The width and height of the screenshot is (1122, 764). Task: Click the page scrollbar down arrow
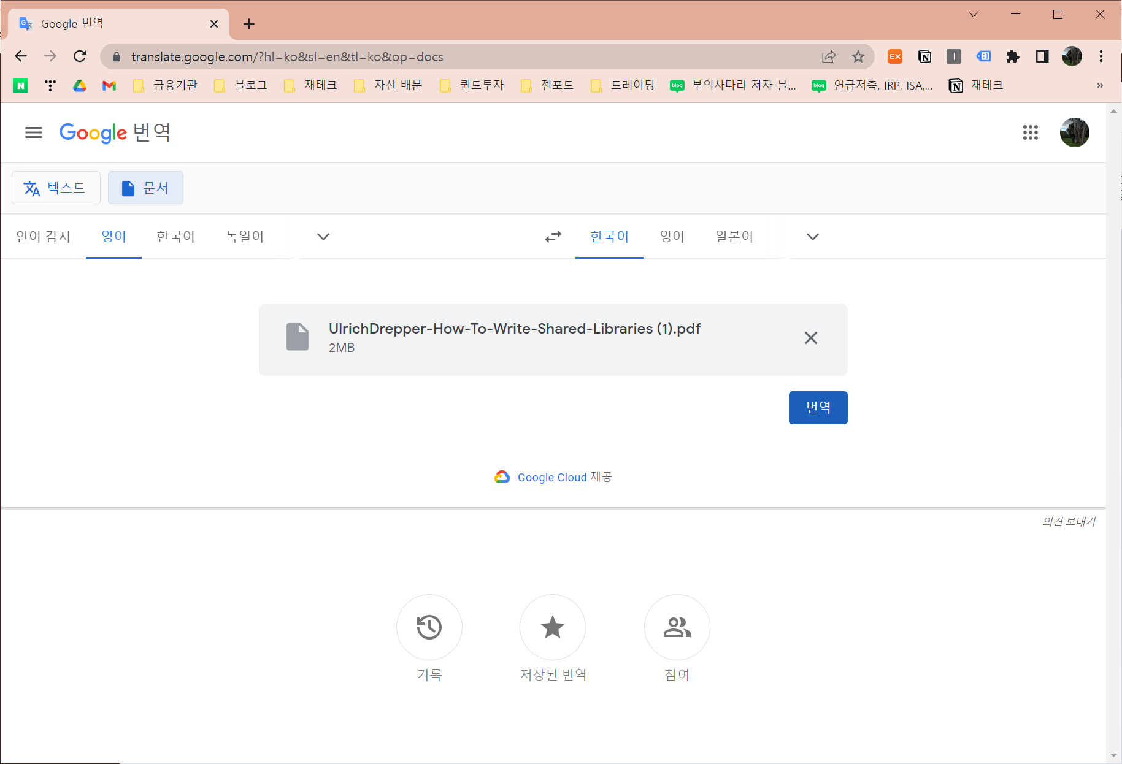(1114, 755)
